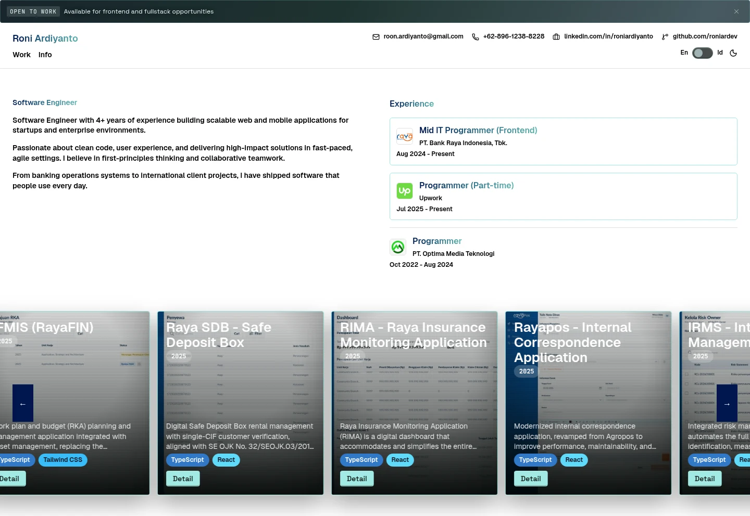
Task: Click React tag on Raya SDB card
Action: point(226,460)
